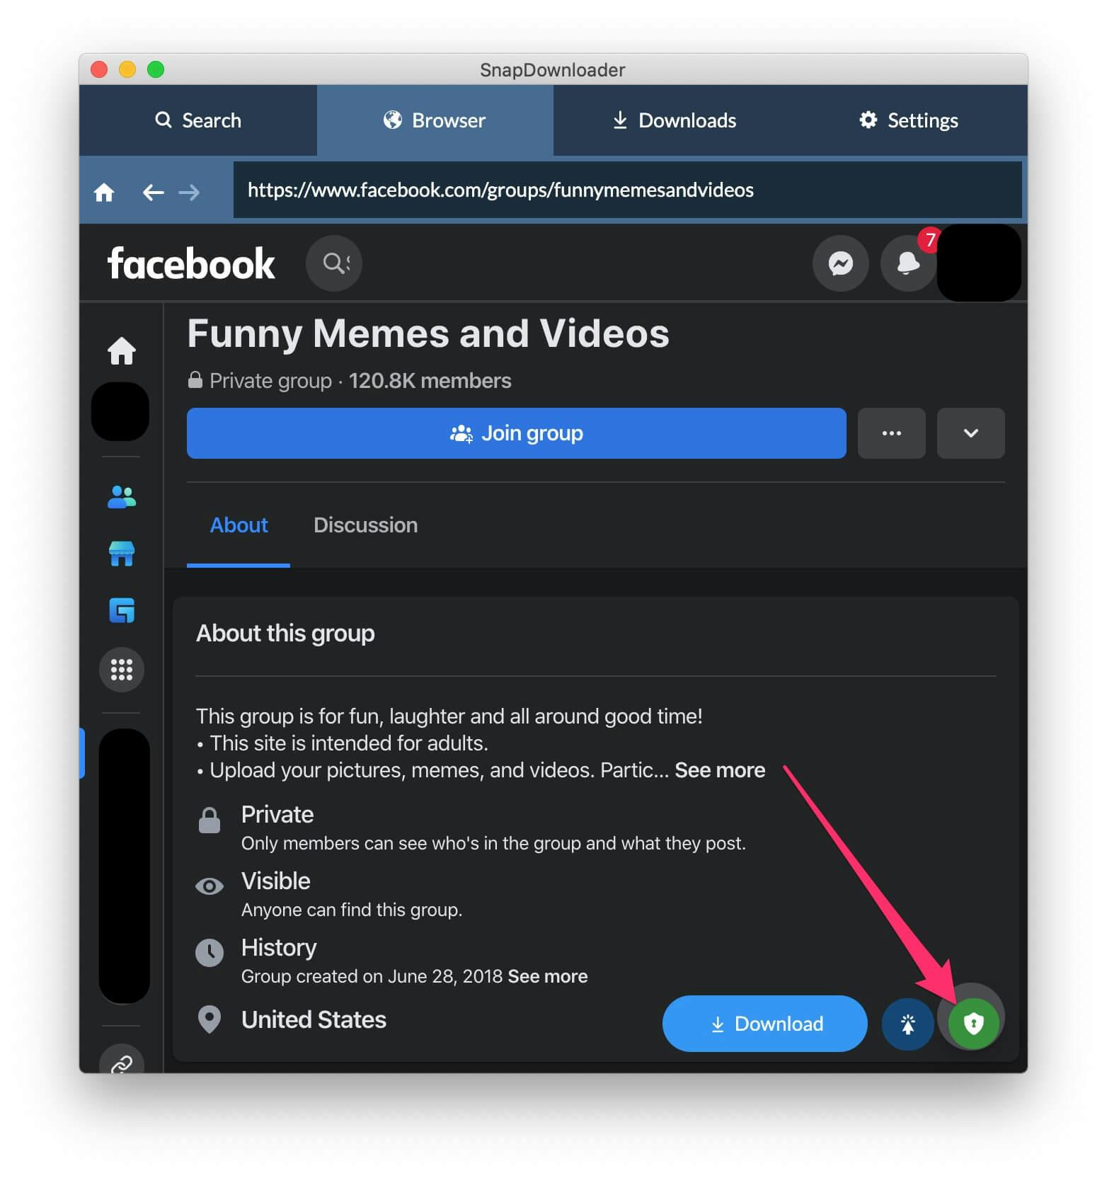Click the blacked-out shortcut thumbnail under Home
This screenshot has height=1178, width=1107.
click(120, 411)
